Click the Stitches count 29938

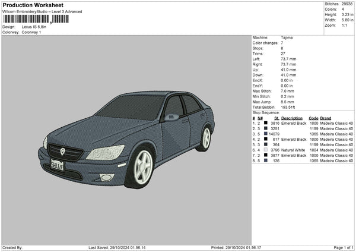point(347,4)
